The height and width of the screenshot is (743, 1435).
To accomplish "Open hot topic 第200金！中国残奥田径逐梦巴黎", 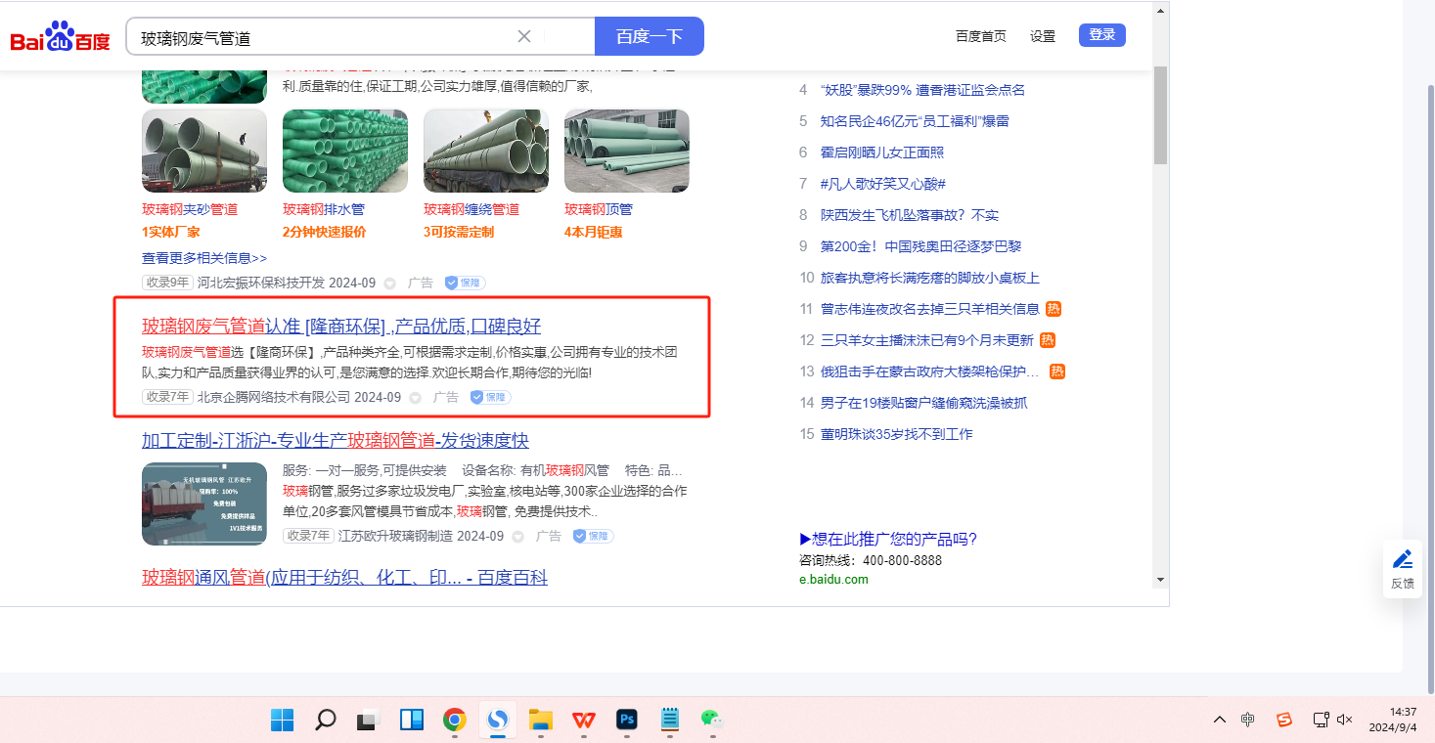I will (x=920, y=246).
